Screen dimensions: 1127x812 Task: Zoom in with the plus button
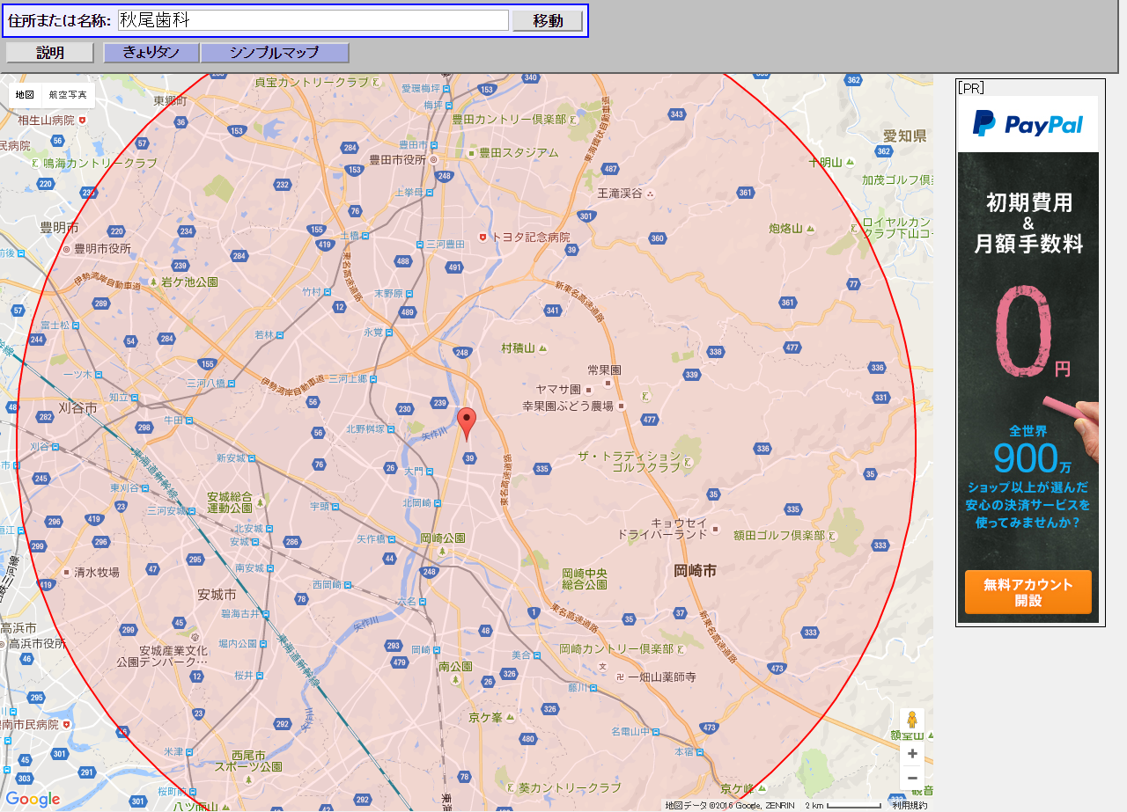click(912, 753)
